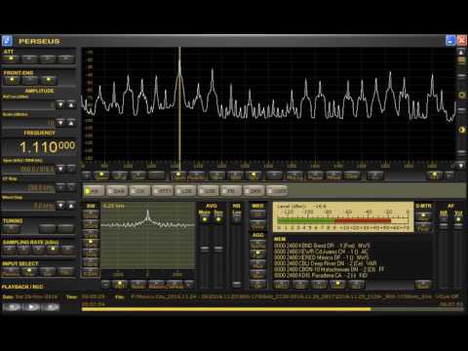Click the playback file progress bar
This screenshot has width=468, height=351.
(x=273, y=309)
